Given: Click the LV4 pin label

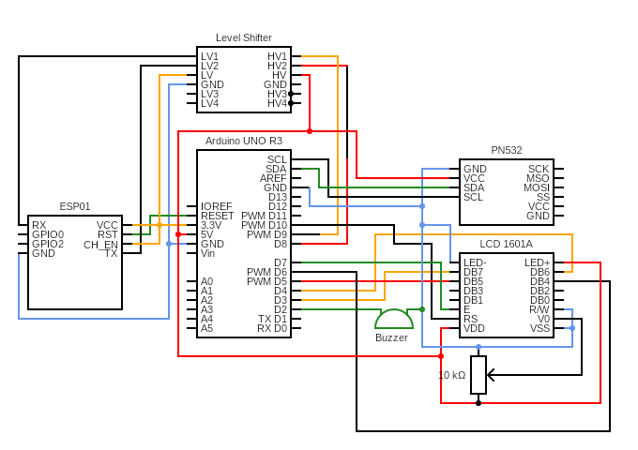Looking at the screenshot, I should 209,103.
